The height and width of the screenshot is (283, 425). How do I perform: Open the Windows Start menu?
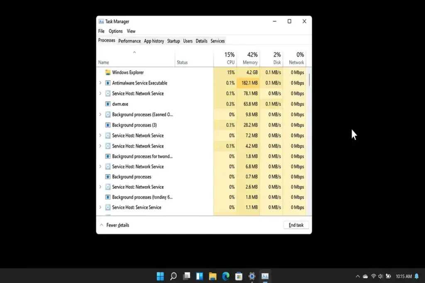coord(160,276)
